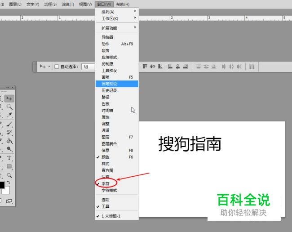Distribute top edges in options bar

[199, 67]
